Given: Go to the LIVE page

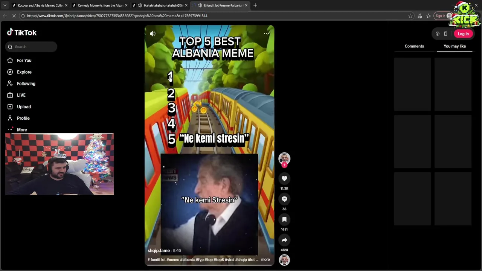Looking at the screenshot, I should (x=21, y=95).
